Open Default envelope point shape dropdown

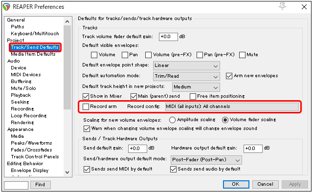tap(186, 66)
